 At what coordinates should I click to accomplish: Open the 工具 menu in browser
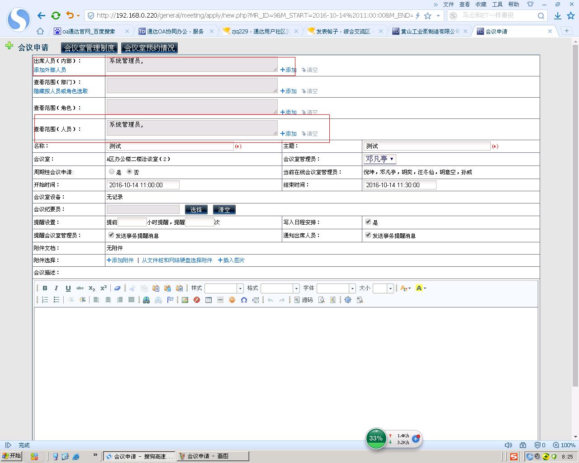tap(497, 4)
